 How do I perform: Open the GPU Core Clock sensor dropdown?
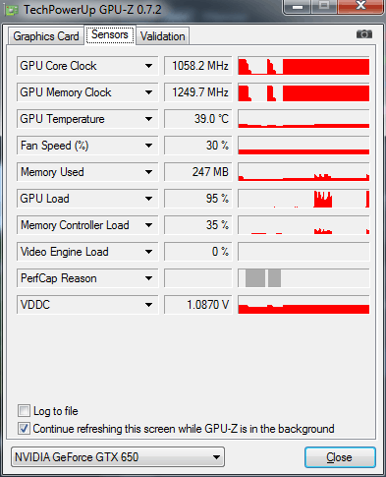[148, 66]
